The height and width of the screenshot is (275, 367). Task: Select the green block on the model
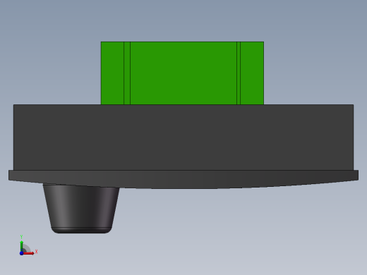tap(182, 73)
